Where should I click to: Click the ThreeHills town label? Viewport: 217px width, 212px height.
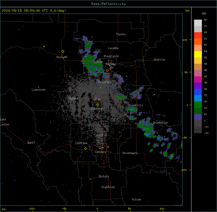point(135,105)
